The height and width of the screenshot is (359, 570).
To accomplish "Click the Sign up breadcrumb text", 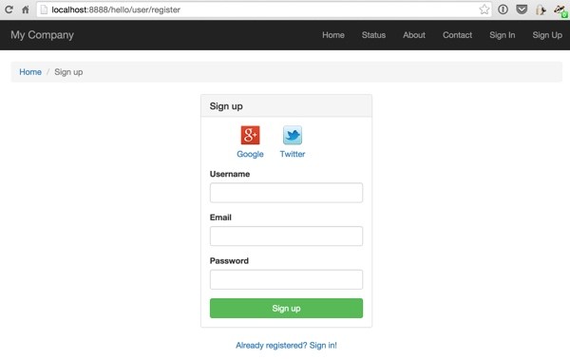I will (x=68, y=72).
